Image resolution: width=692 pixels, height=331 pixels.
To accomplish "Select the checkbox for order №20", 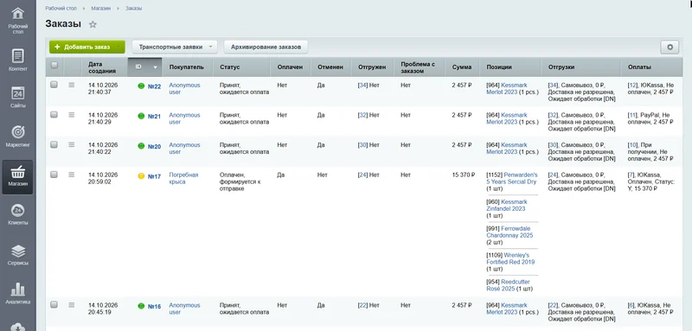I will click(x=54, y=144).
